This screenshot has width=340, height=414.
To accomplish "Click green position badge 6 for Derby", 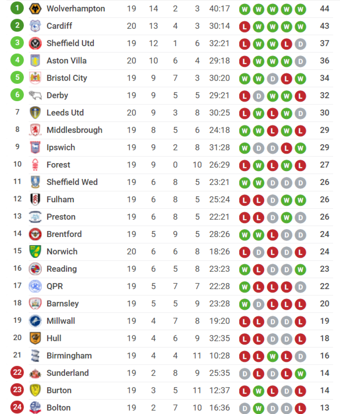I will pyautogui.click(x=17, y=94).
